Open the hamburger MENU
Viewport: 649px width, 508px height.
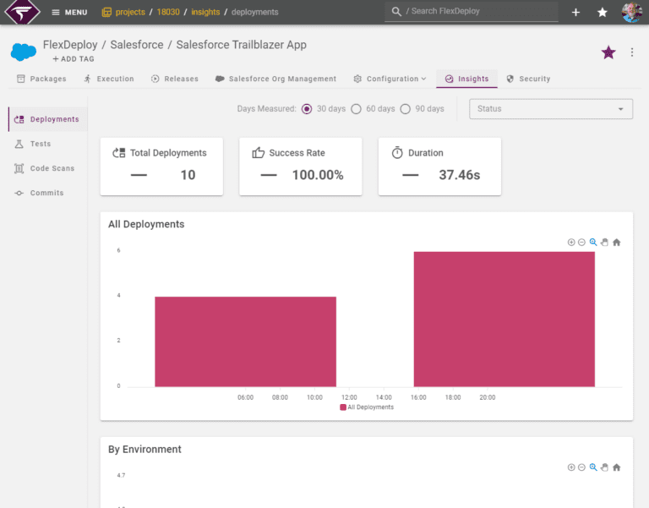pos(69,13)
